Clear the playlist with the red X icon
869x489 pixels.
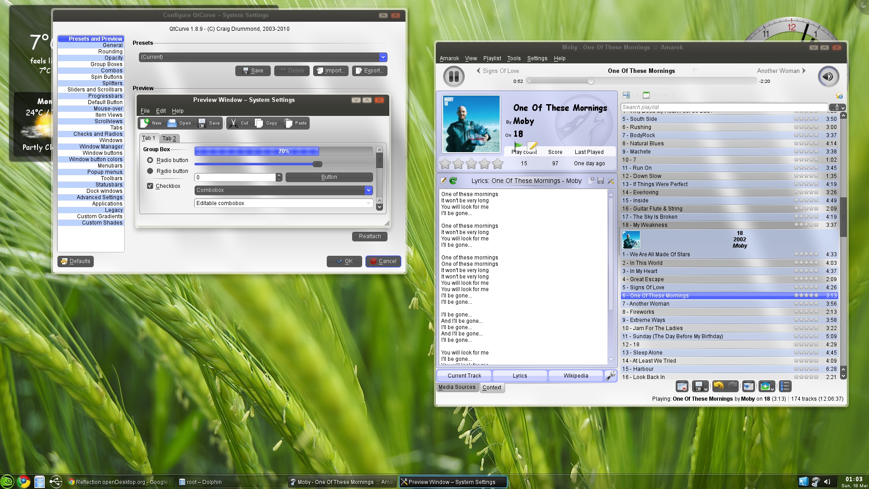pos(682,386)
